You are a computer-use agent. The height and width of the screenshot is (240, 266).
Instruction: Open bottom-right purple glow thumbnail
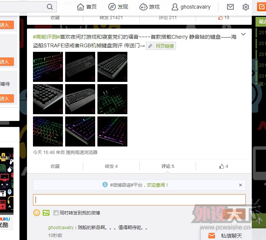pyautogui.click(x=112, y=131)
